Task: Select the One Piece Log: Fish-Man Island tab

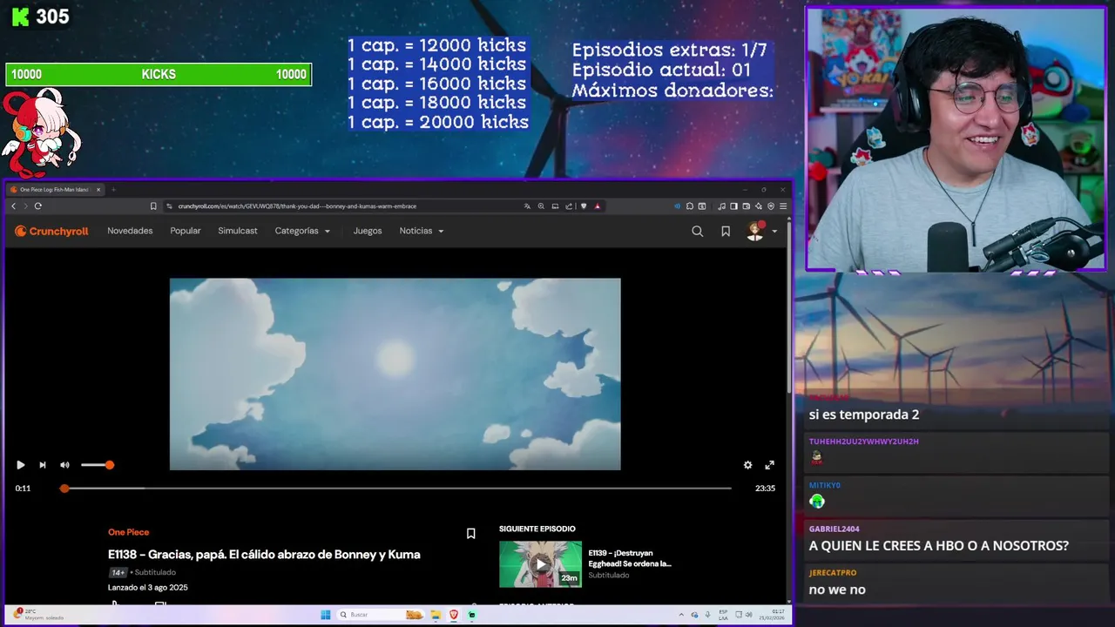Action: (56, 189)
